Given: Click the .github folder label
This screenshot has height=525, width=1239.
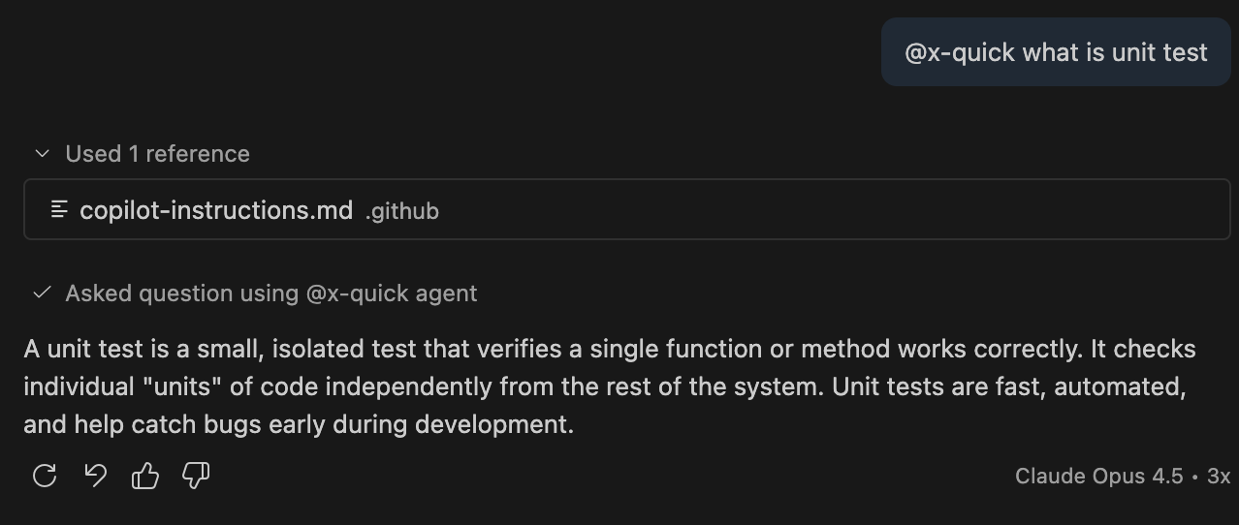Looking at the screenshot, I should pos(402,210).
